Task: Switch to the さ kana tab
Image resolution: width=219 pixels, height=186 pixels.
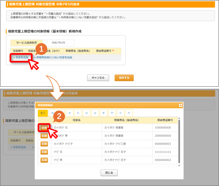Action: pyautogui.click(x=70, y=113)
